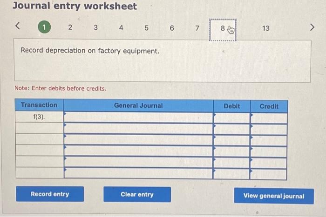Select Credit field in f(3). row
Viewport: 326px width, 217px height.
tap(269, 118)
